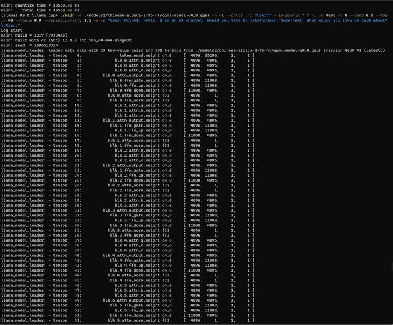Click '(version GGUF V2 (latest))' text

click(x=354, y=50)
